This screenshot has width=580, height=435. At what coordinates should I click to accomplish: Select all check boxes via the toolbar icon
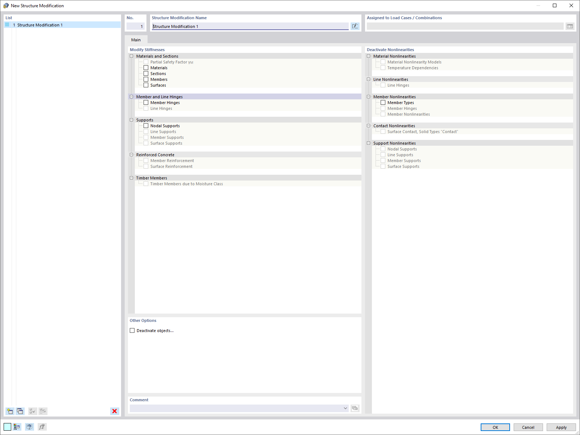(x=32, y=411)
